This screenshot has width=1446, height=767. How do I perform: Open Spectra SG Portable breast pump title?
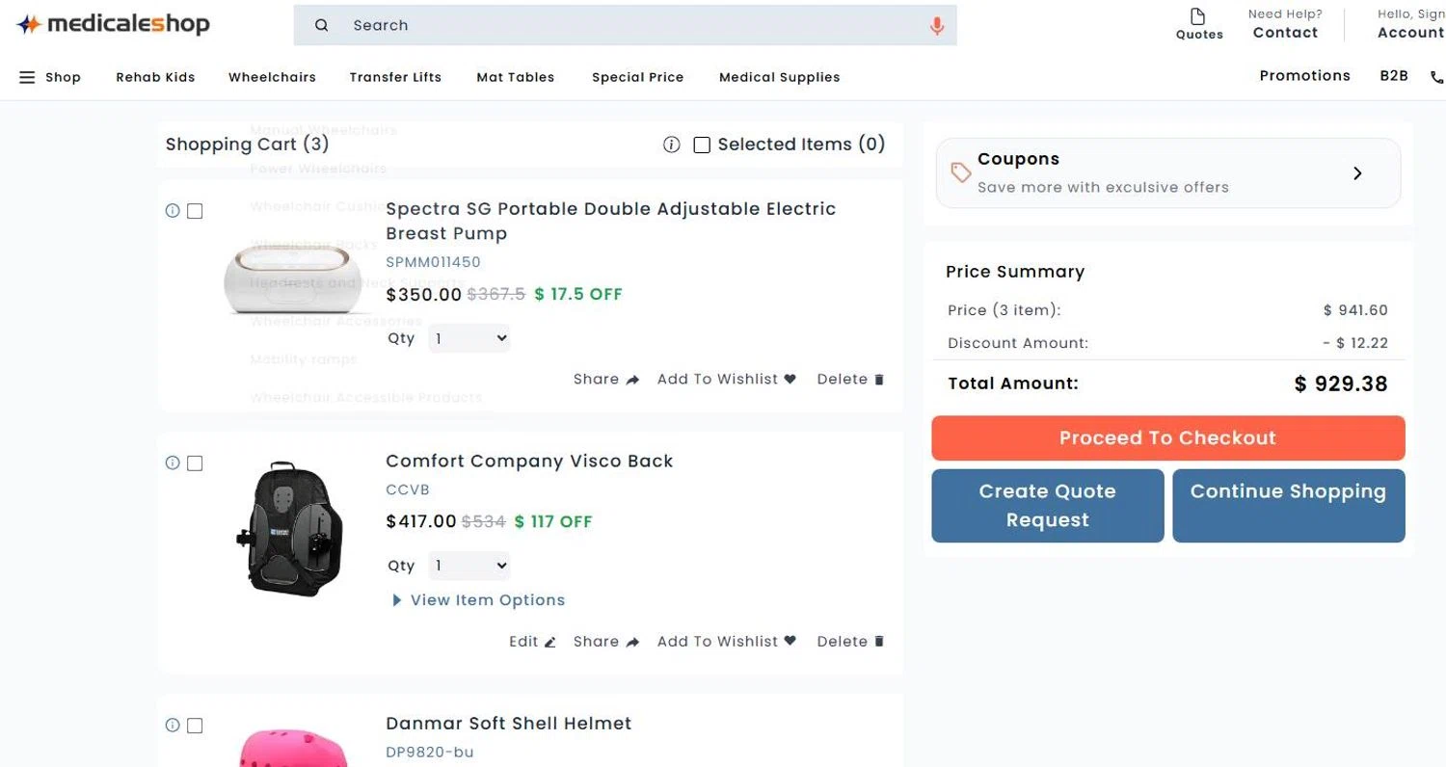pyautogui.click(x=610, y=221)
